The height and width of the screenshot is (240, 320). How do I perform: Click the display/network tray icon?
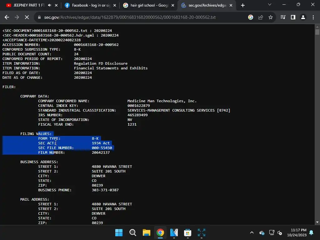pos(272,232)
